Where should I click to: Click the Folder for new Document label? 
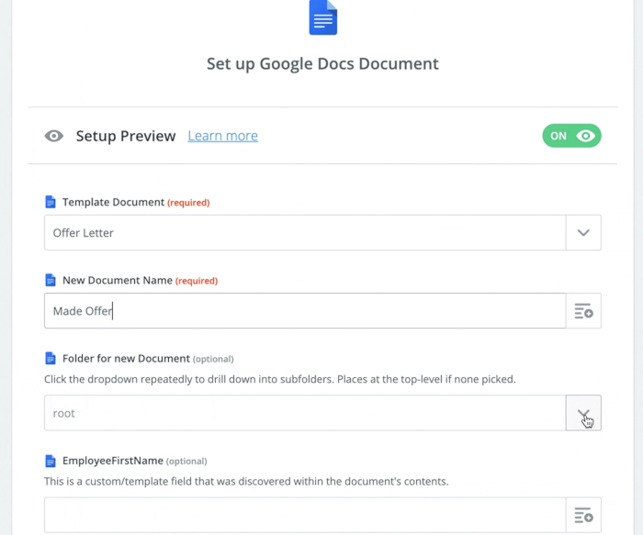(127, 359)
